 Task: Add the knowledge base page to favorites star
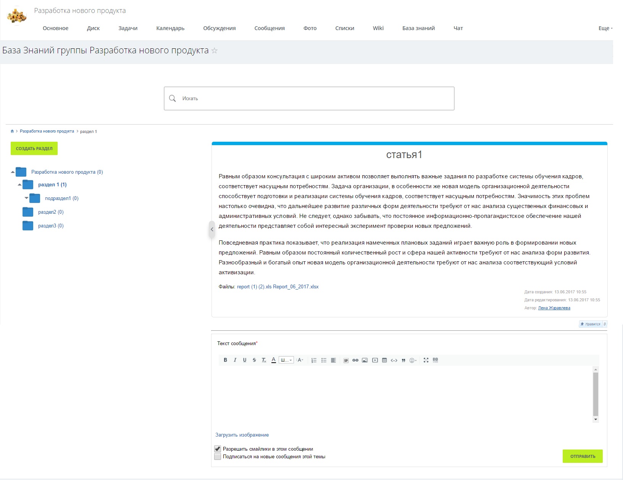215,51
